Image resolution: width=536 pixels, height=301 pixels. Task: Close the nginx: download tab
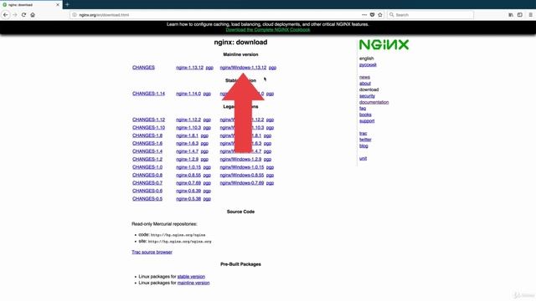[58, 5]
